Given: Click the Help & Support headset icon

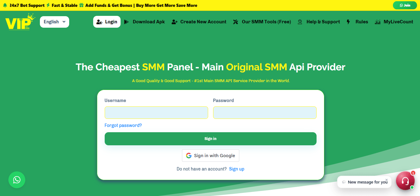Looking at the screenshot, I should click(300, 22).
